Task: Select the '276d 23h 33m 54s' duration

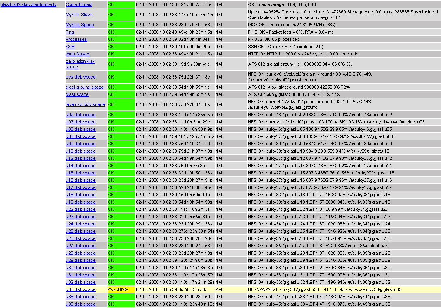Action: (197, 232)
